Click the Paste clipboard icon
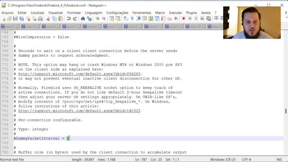 point(61,18)
